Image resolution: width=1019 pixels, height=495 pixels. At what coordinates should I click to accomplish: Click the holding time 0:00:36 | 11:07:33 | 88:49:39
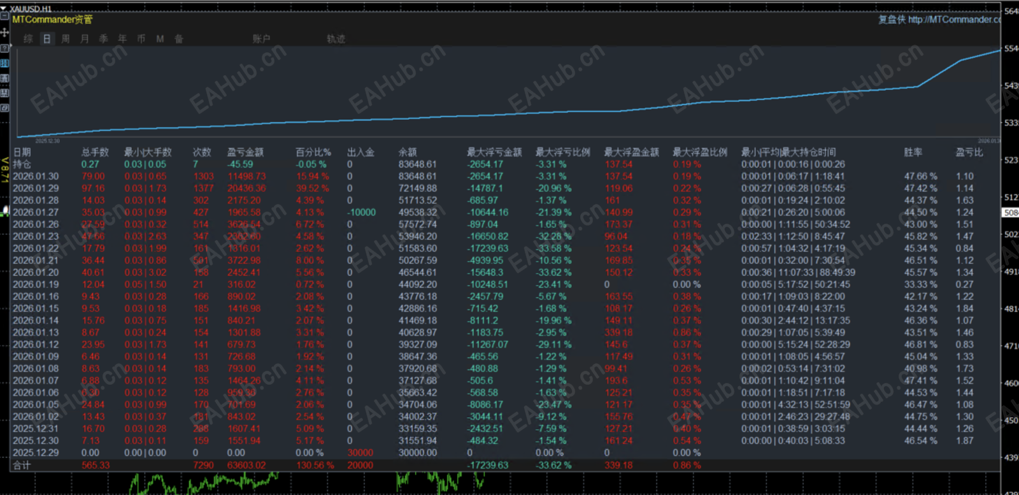[798, 273]
